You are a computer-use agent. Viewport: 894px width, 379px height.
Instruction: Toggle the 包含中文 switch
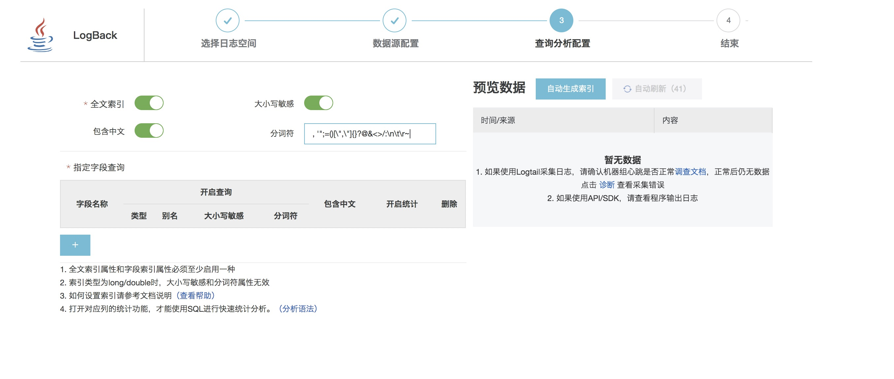coord(149,131)
